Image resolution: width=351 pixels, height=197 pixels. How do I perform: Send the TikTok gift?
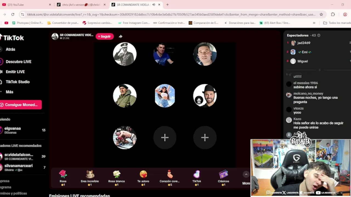(x=197, y=178)
